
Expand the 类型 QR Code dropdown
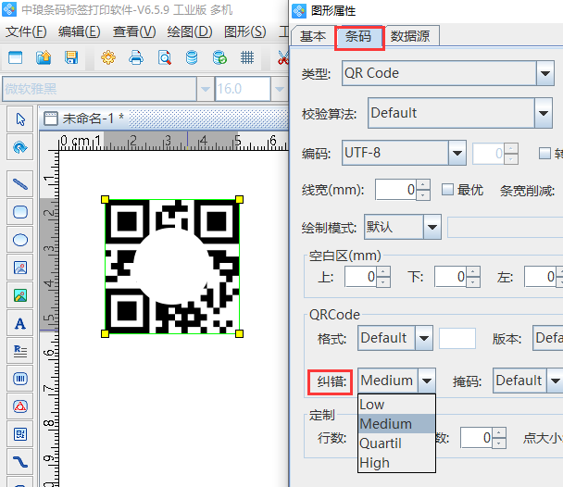pyautogui.click(x=544, y=72)
